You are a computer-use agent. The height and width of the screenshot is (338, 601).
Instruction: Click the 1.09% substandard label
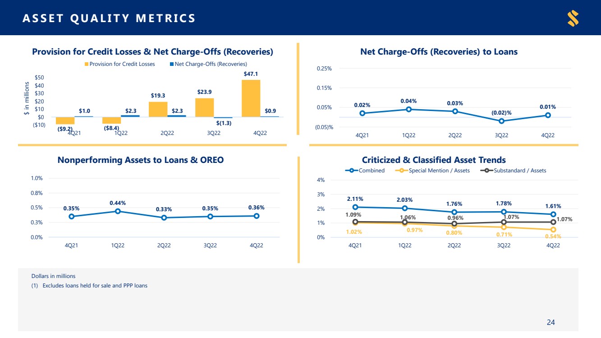(353, 215)
